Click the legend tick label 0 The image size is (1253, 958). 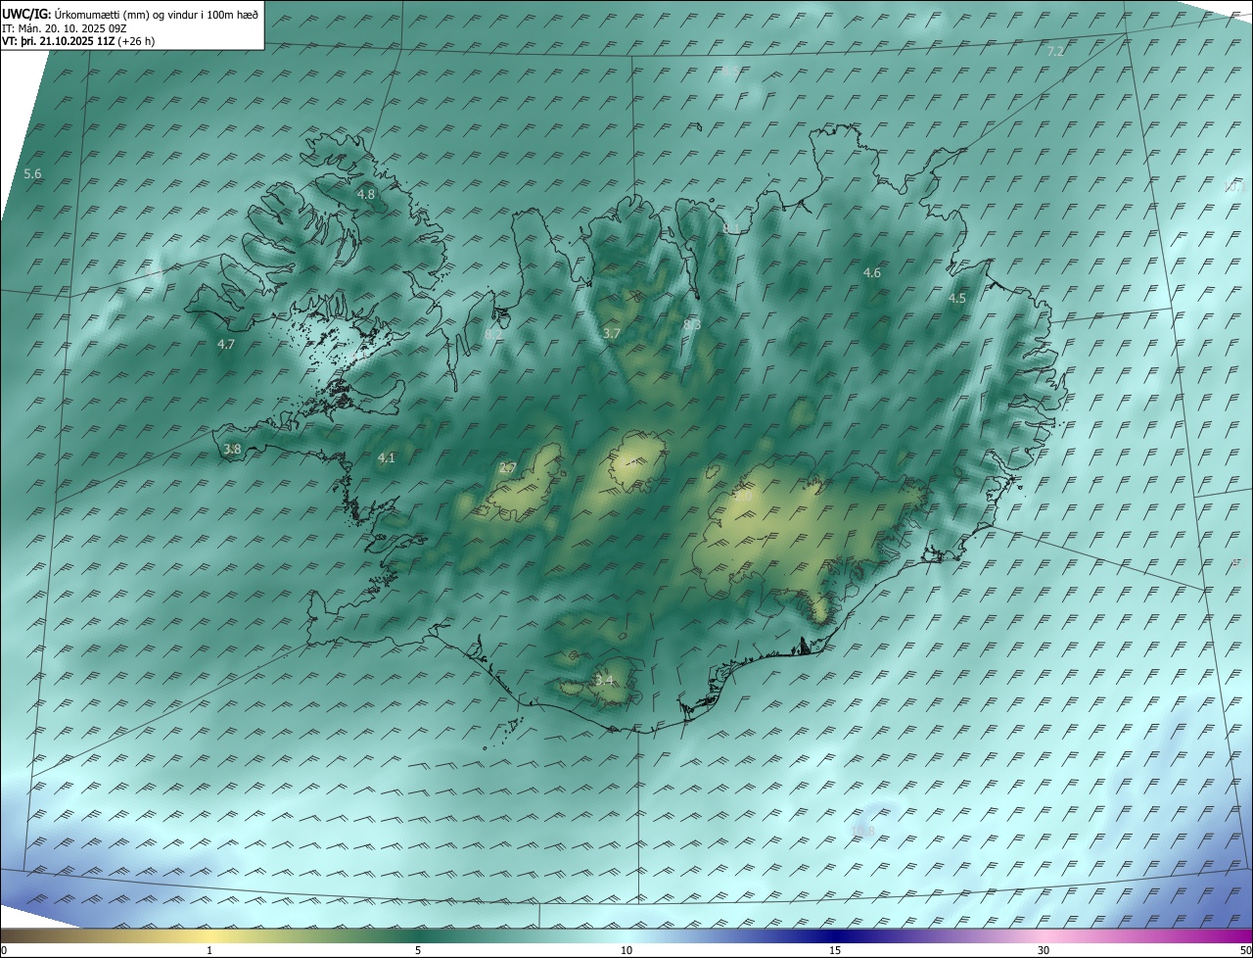coord(4,950)
